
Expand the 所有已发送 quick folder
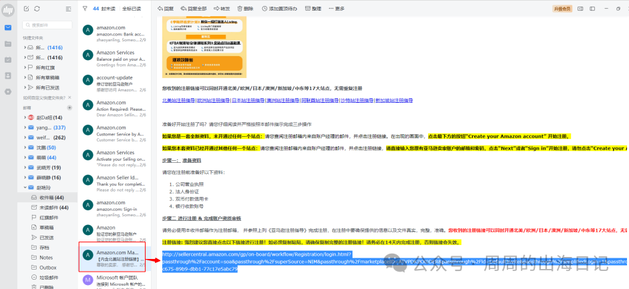coord(25,87)
